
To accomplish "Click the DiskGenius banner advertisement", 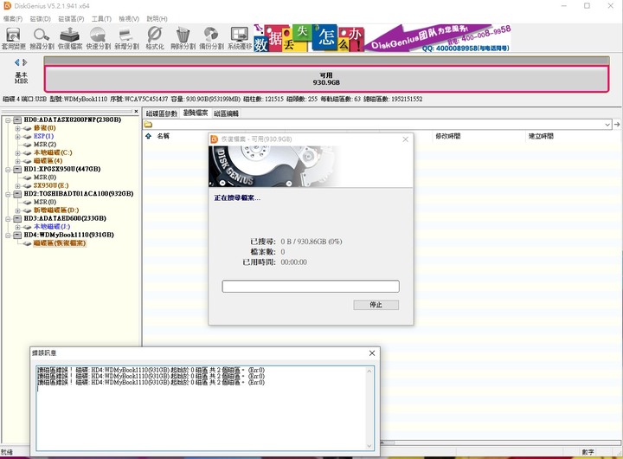I will click(x=382, y=38).
